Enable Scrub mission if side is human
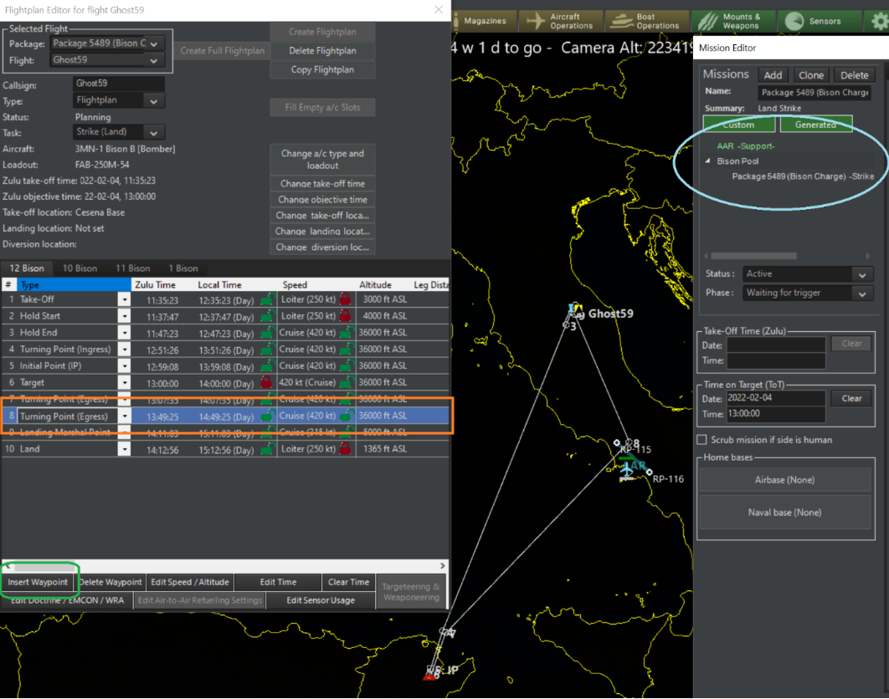This screenshot has width=889, height=699. pyautogui.click(x=702, y=440)
